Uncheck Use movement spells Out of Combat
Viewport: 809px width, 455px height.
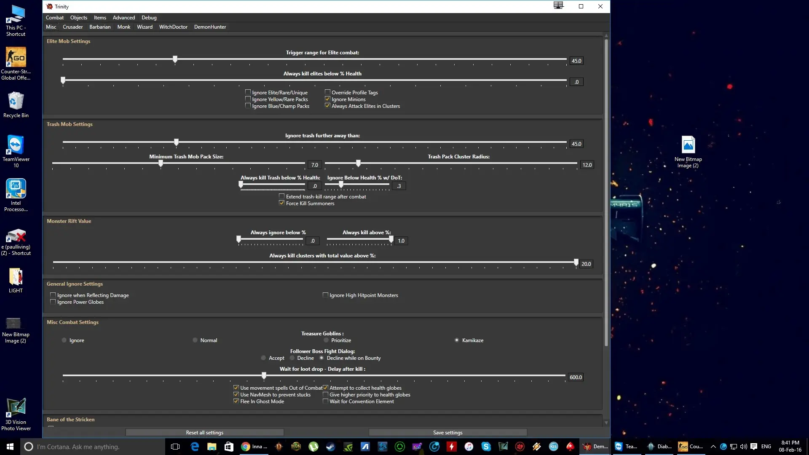tap(236, 388)
